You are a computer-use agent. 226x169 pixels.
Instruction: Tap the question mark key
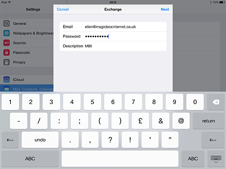click(x=110, y=140)
